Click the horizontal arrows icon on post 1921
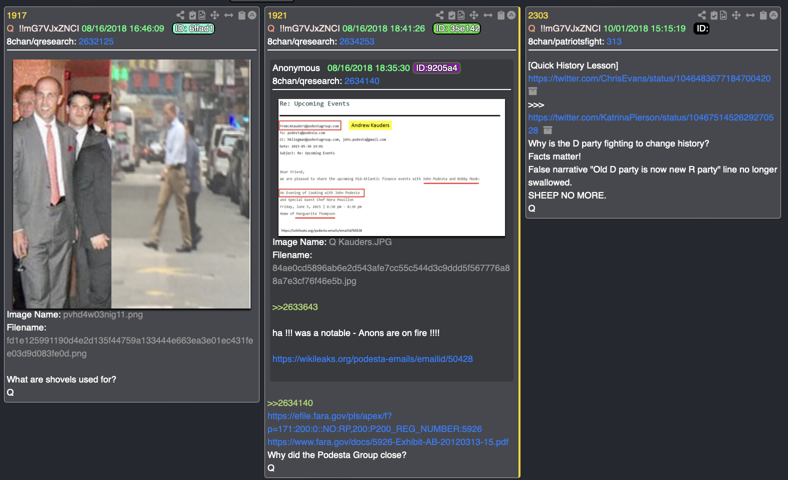The image size is (788, 480). pos(488,15)
